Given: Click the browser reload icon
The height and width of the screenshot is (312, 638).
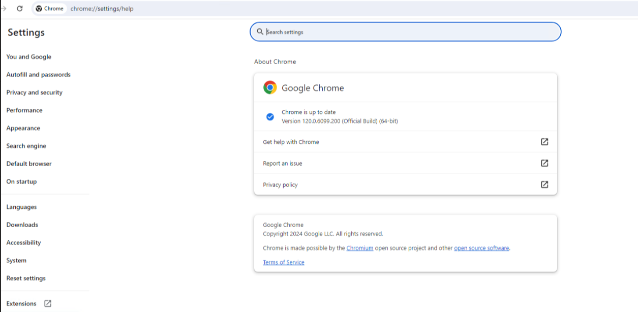Looking at the screenshot, I should (x=19, y=8).
